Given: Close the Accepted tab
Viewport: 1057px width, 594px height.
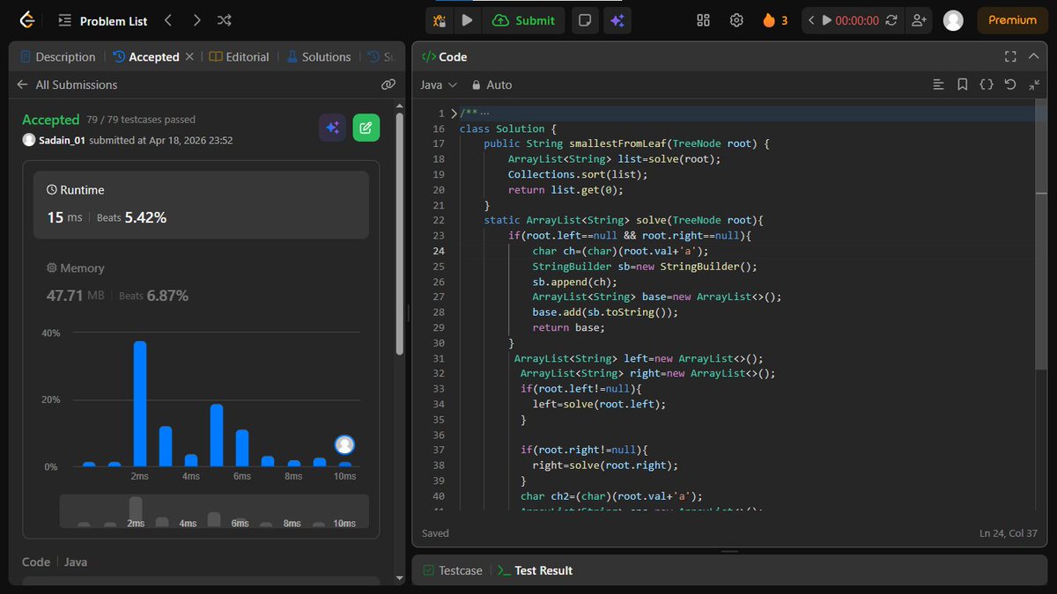Looking at the screenshot, I should [x=188, y=56].
